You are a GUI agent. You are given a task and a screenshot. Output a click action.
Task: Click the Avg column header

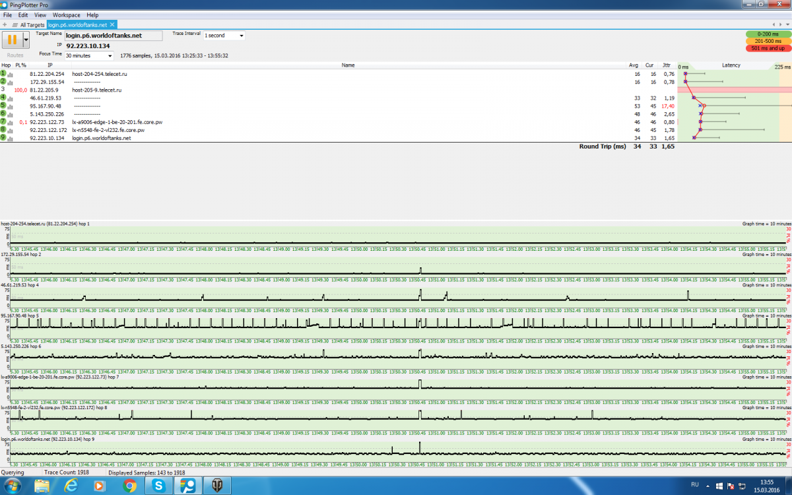pyautogui.click(x=634, y=65)
